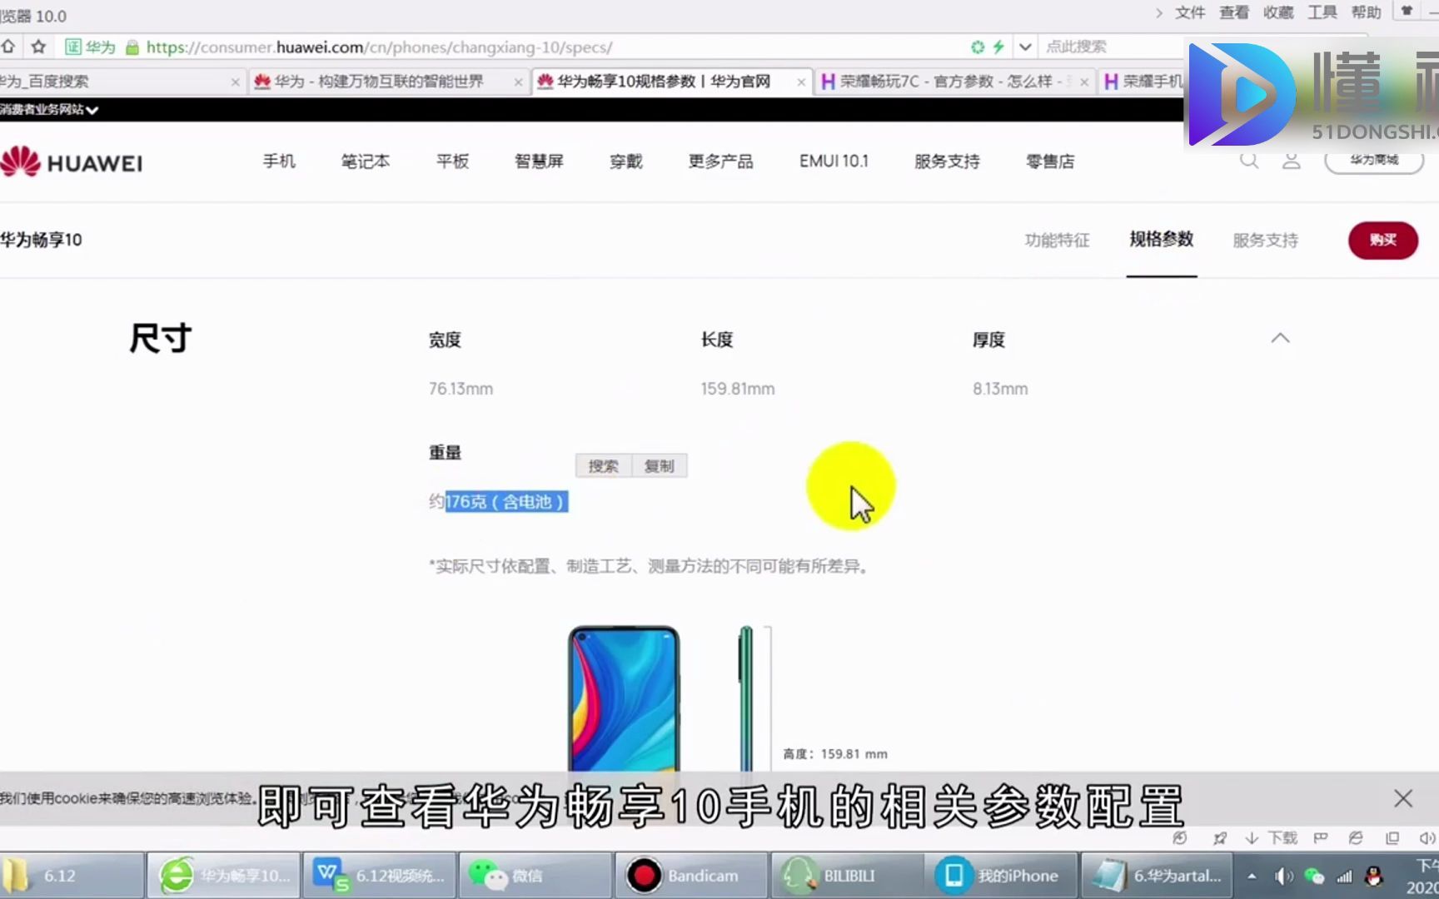Viewport: 1439px width, 899px height.
Task: Open the site search magnifier icon
Action: pyautogui.click(x=1248, y=160)
